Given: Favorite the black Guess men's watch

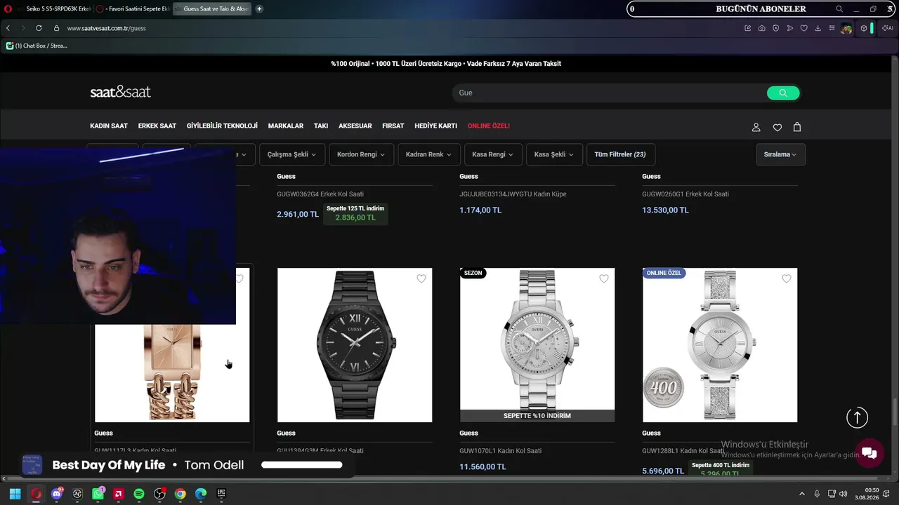Looking at the screenshot, I should click(x=421, y=278).
